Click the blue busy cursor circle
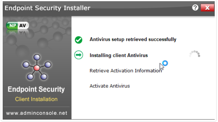218x122 pixels. 165,63
